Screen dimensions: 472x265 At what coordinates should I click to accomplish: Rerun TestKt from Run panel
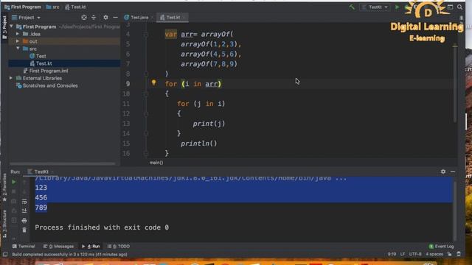13,182
